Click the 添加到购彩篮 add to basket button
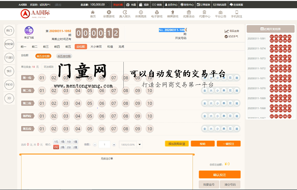Viewport: 297px width, 190px height. (177, 144)
